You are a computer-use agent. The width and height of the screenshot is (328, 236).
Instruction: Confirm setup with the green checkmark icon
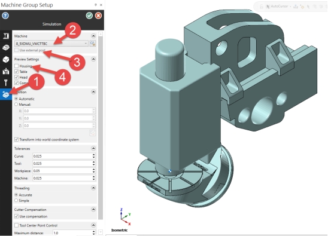[x=89, y=16]
